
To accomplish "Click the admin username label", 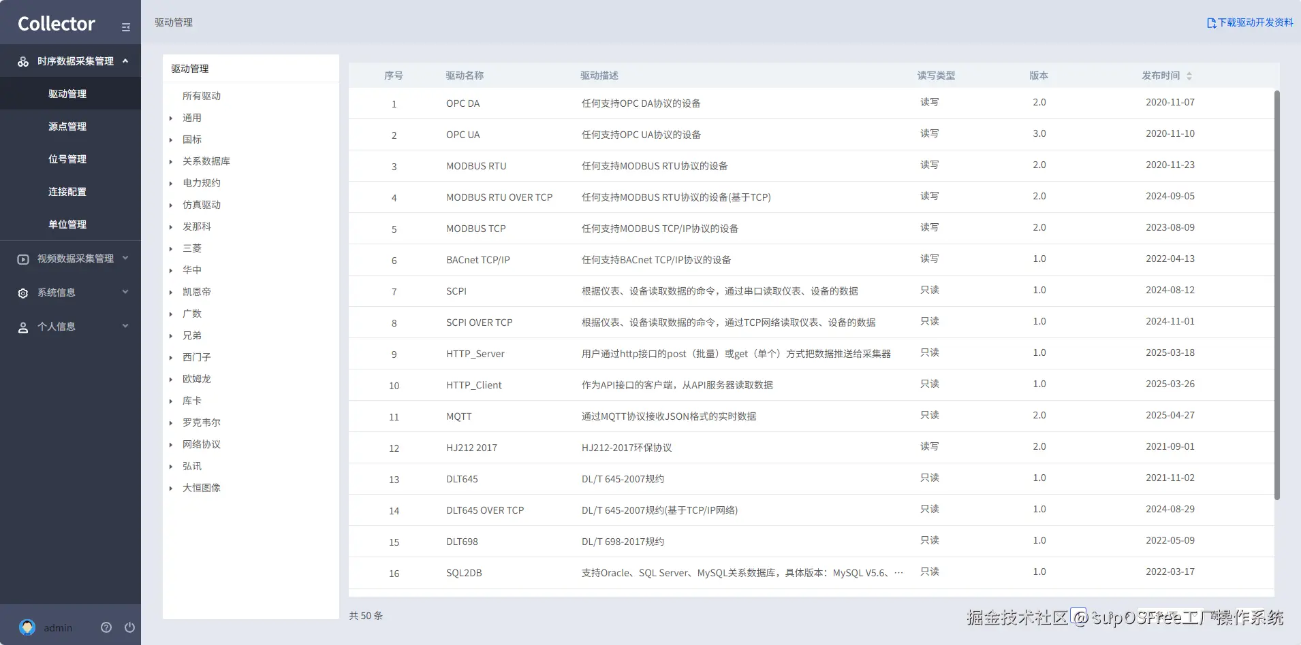I will [58, 628].
